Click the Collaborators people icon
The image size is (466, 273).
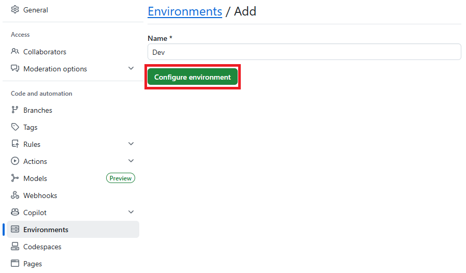[15, 51]
